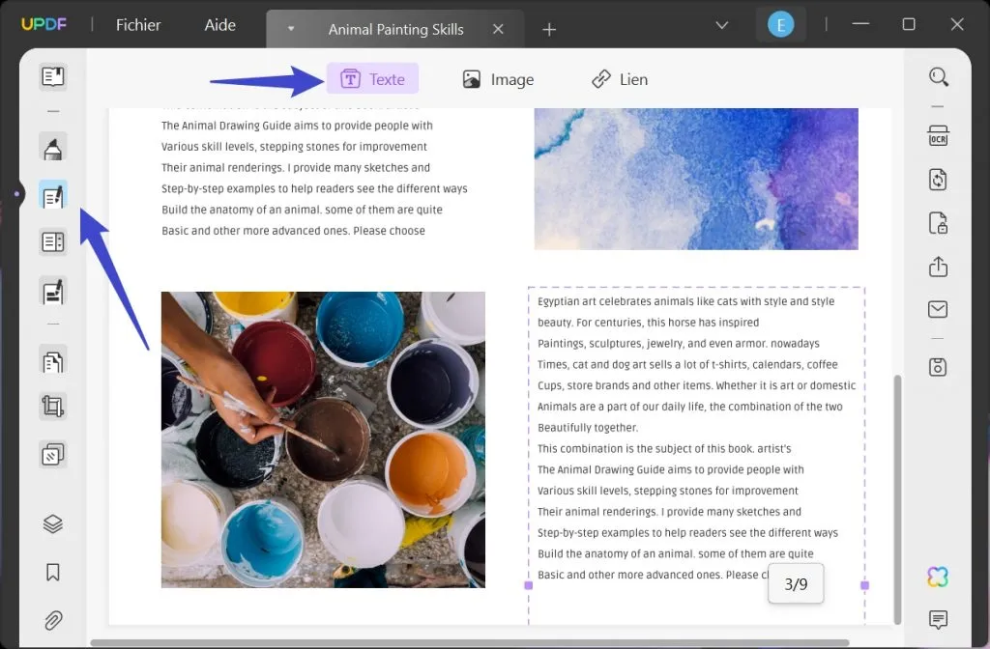
Task: Select the Texte editing tool
Action: (372, 79)
